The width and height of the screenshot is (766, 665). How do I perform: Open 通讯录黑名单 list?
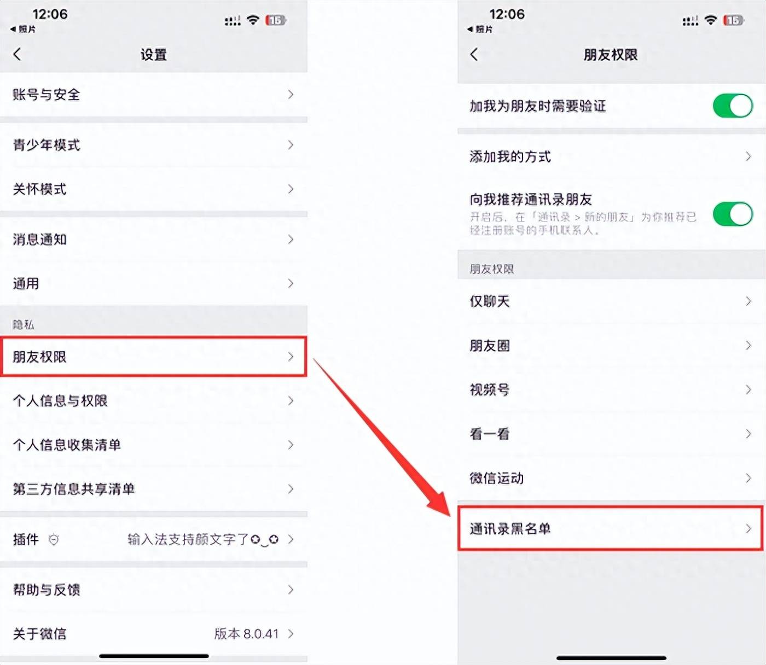tap(610, 528)
